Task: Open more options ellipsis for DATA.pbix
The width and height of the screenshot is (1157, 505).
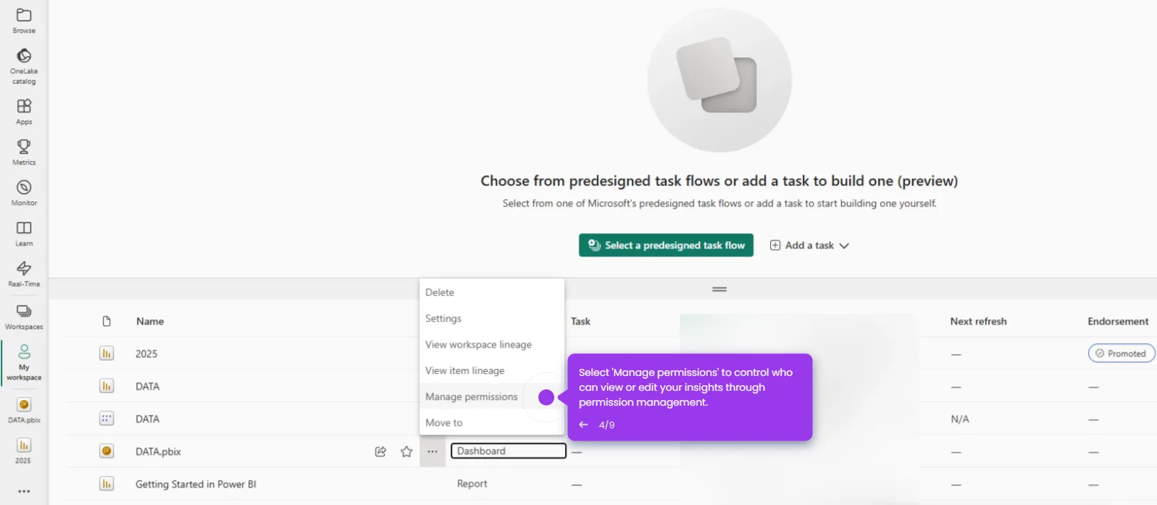Action: (432, 451)
